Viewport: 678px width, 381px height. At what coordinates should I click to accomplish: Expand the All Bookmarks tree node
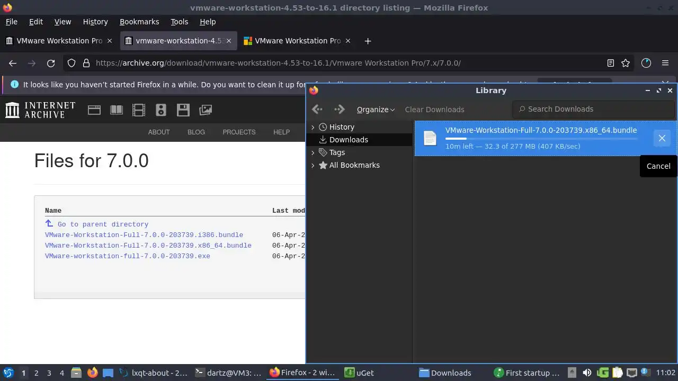313,165
